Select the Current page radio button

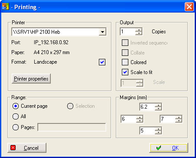click(16, 106)
